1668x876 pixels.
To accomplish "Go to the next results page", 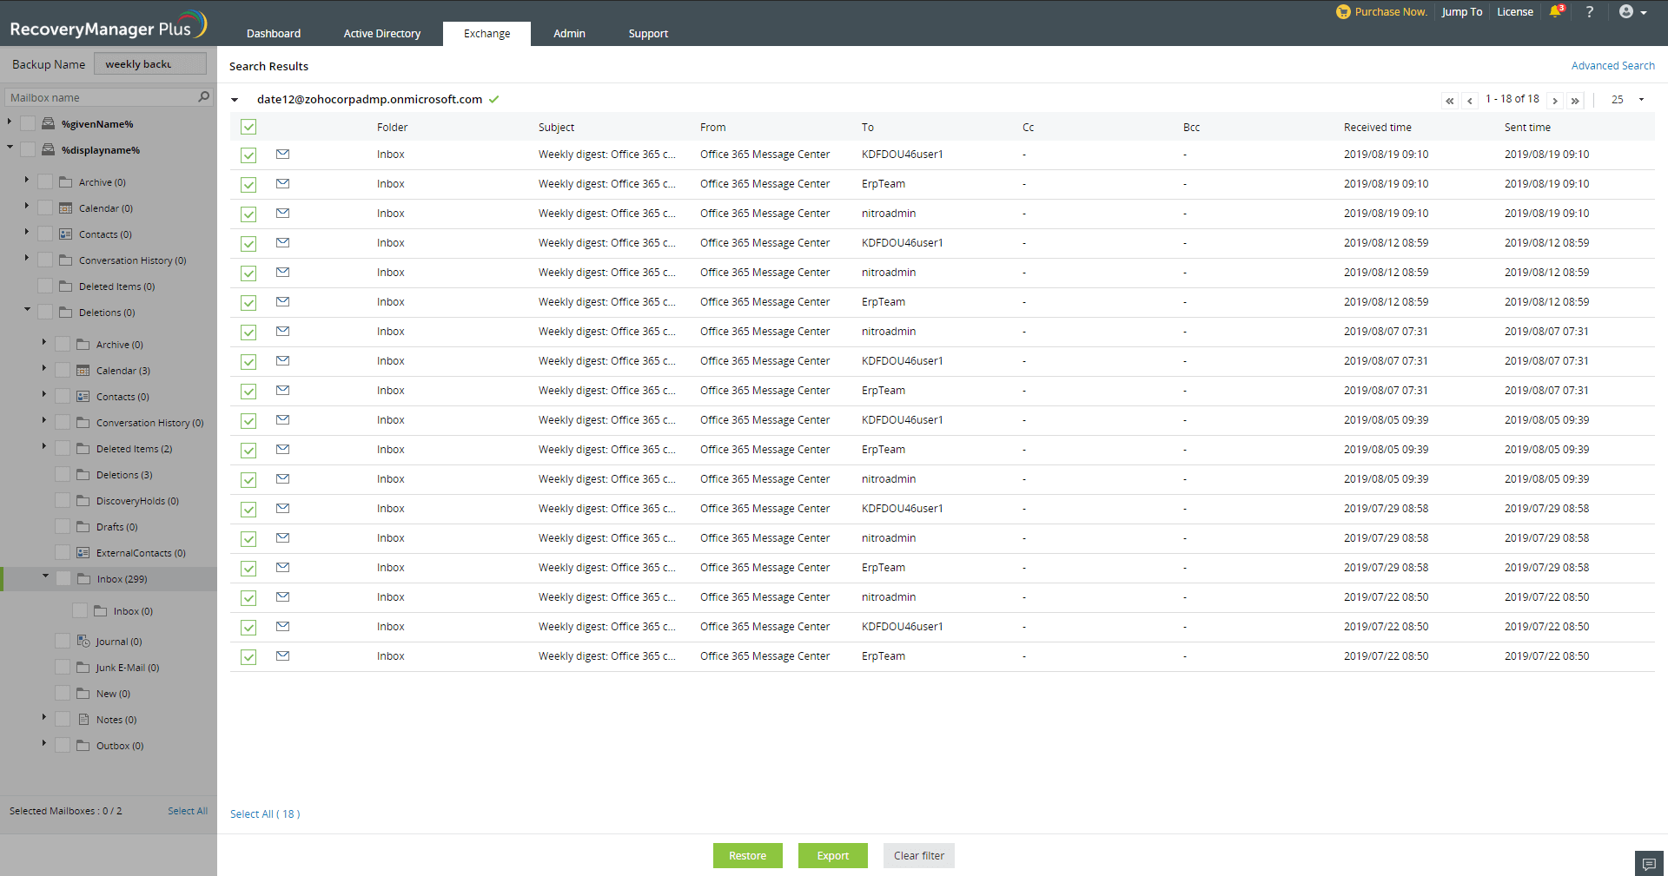I will pyautogui.click(x=1555, y=101).
